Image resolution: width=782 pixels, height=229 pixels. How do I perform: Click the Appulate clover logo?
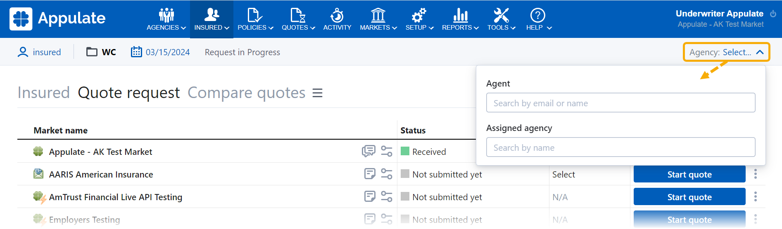coord(21,19)
